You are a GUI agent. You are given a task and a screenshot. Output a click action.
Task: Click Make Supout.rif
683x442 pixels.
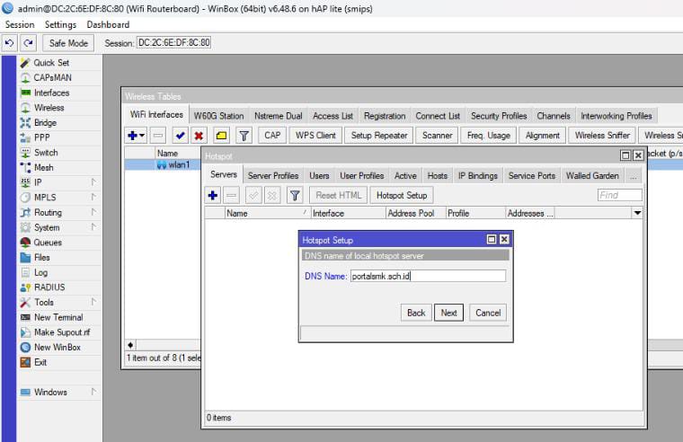62,332
